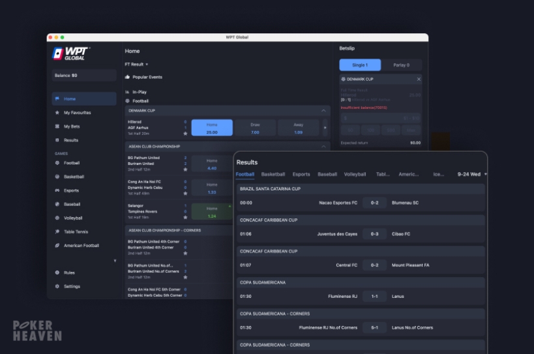
Task: Select Table Tennis in Games sidebar
Action: tap(76, 231)
